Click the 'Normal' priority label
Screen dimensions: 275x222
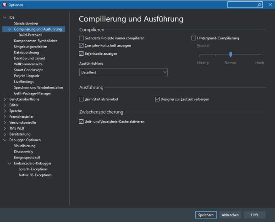point(230,63)
